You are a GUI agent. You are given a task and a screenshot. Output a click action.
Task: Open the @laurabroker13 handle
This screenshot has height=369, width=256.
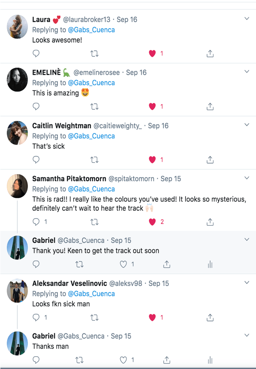tap(87, 20)
